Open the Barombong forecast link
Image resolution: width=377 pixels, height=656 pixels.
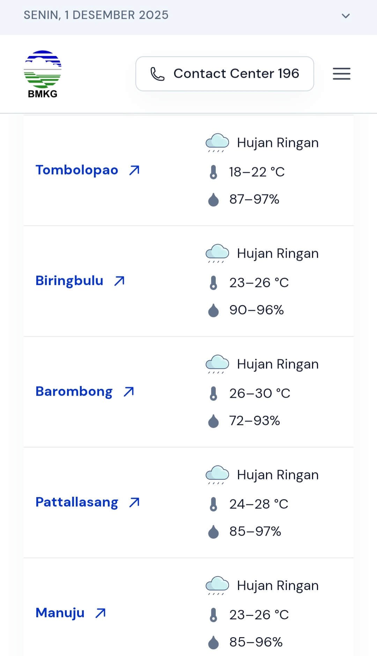coord(74,392)
